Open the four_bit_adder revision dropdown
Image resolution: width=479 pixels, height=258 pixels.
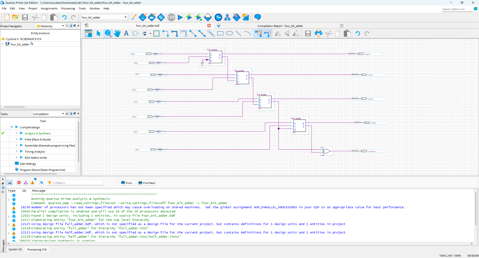click(104, 17)
